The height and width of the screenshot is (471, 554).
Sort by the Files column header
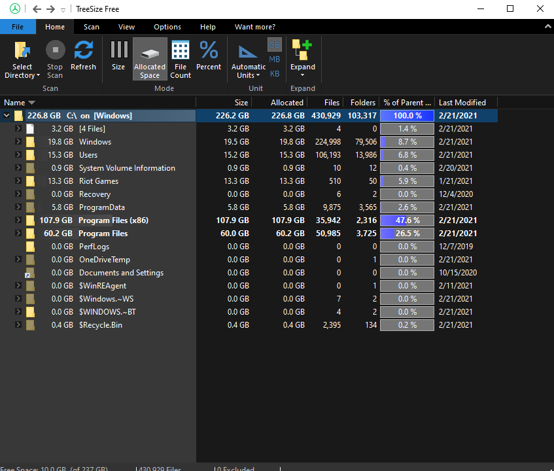pyautogui.click(x=325, y=103)
